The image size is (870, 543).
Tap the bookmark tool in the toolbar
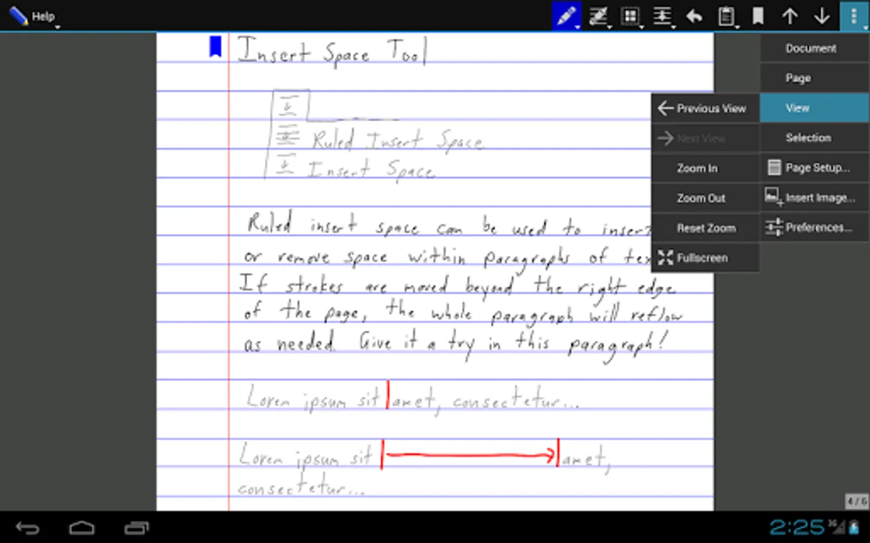pos(758,16)
